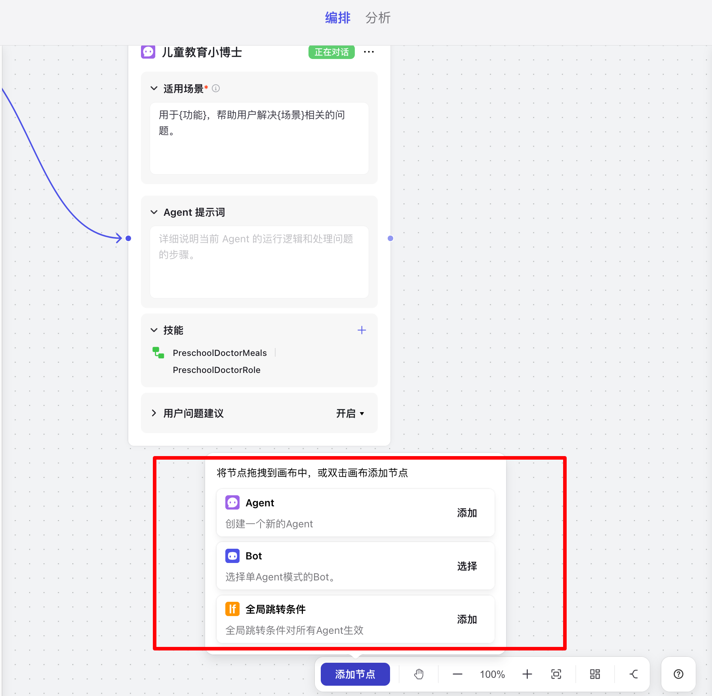Image resolution: width=712 pixels, height=696 pixels.
Task: Zoom out with the minus icon
Action: [x=457, y=674]
